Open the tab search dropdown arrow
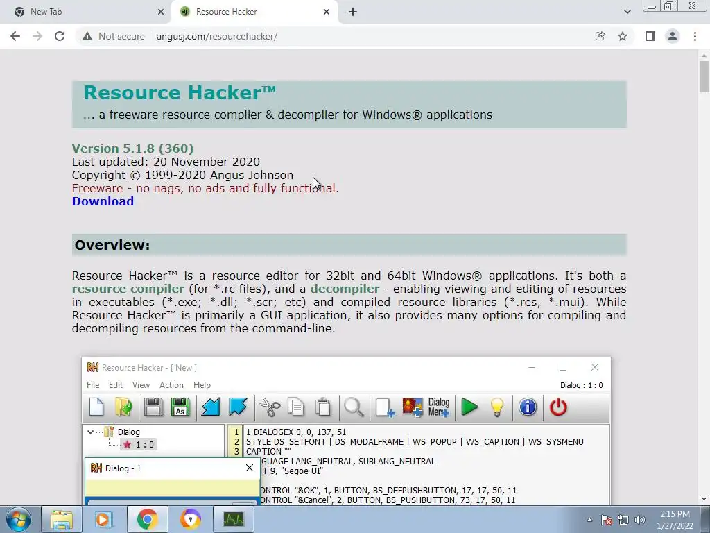Image resolution: width=710 pixels, height=533 pixels. point(627,12)
